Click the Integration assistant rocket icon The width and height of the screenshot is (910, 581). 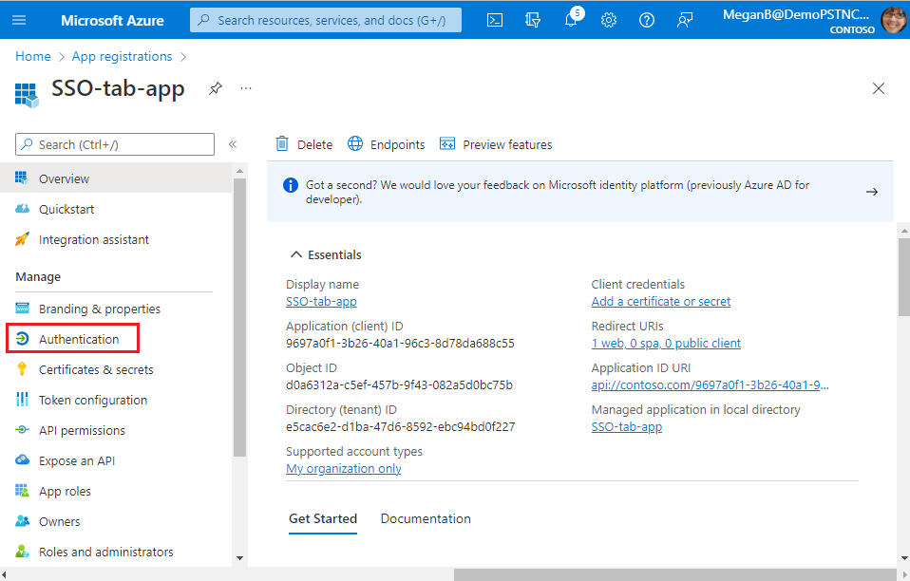[x=22, y=239]
